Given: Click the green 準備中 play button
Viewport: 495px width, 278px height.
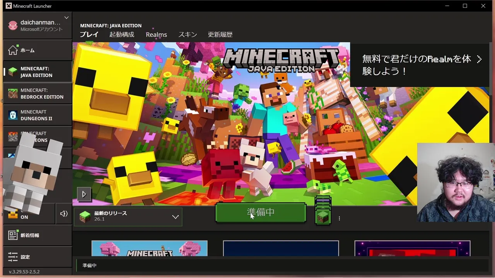Looking at the screenshot, I should tap(261, 212).
